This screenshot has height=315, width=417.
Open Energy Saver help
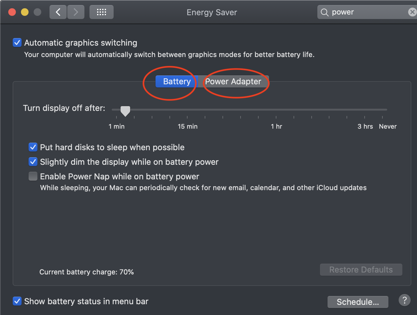point(404,300)
